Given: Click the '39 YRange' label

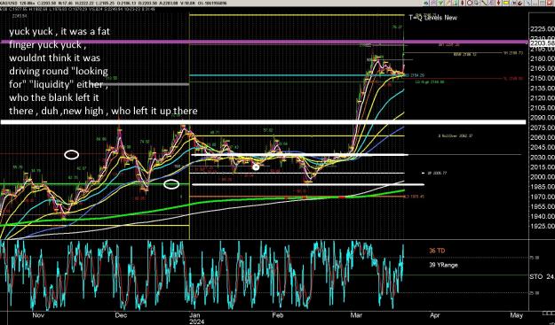Looking at the screenshot, I should click(x=443, y=265).
